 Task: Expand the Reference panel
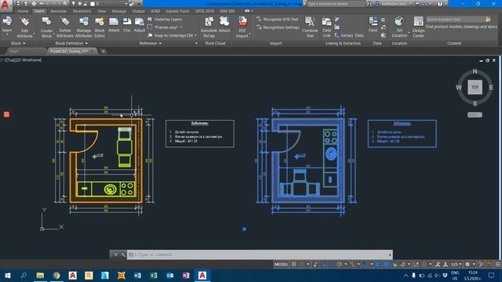pos(150,43)
